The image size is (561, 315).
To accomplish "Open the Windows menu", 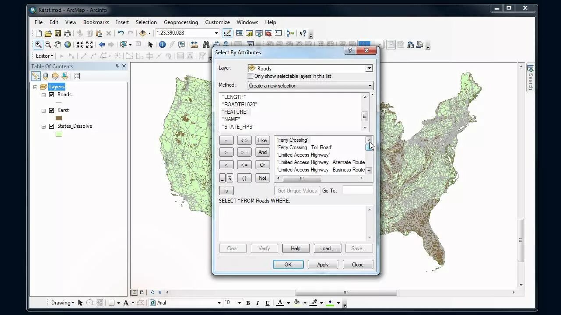I will click(247, 22).
